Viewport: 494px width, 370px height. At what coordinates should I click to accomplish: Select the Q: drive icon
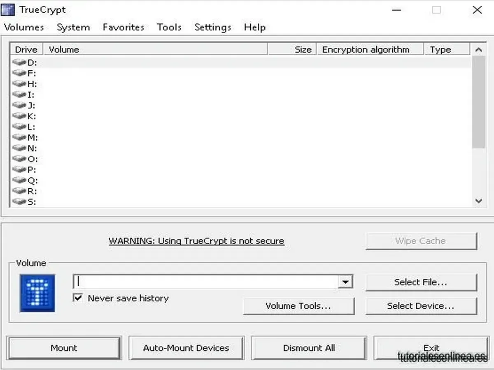click(x=19, y=180)
